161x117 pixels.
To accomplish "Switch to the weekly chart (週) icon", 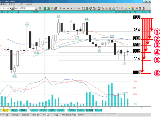I will pos(48,8).
